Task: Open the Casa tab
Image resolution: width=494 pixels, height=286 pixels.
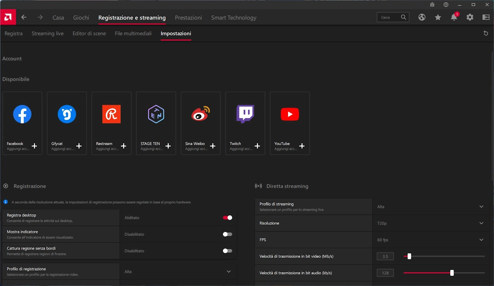Action: click(x=58, y=17)
